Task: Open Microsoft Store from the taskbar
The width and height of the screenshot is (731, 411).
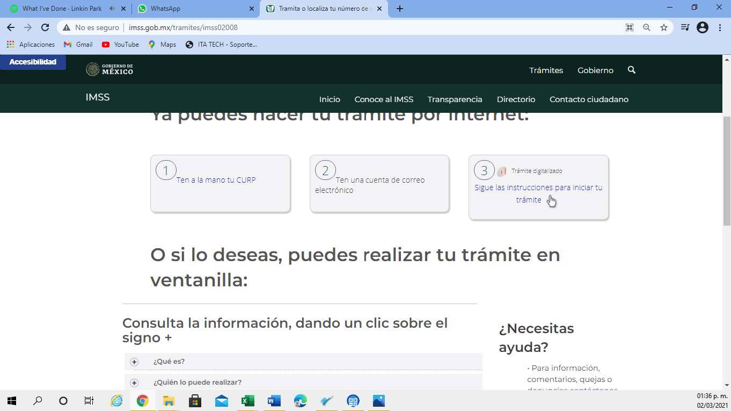Action: click(195, 401)
